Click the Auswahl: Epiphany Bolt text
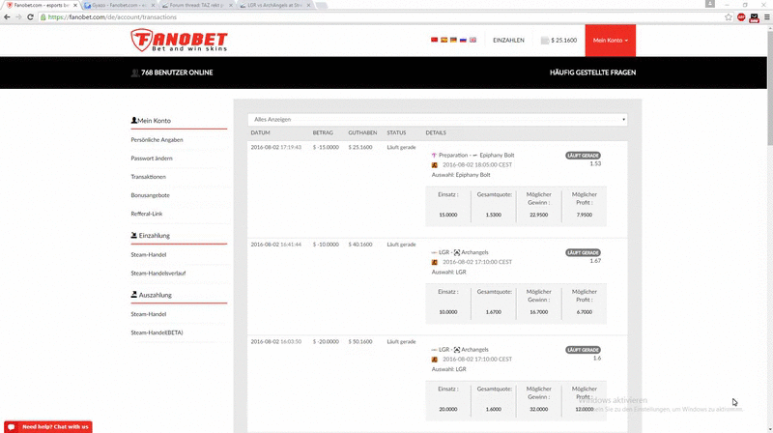Image resolution: width=773 pixels, height=433 pixels. point(461,175)
